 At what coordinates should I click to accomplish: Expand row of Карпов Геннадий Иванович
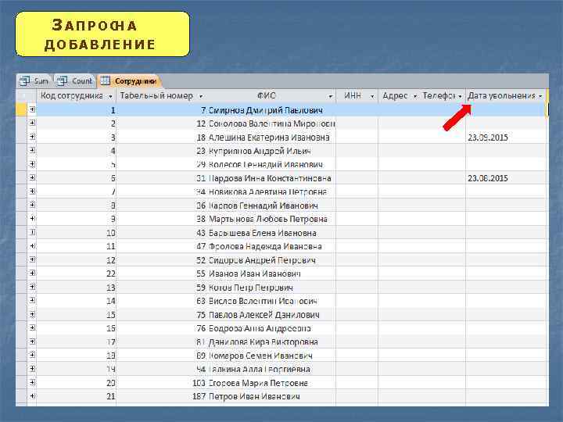32,205
